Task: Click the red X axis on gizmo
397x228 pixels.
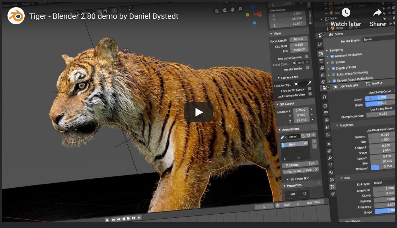Action: click(x=259, y=14)
